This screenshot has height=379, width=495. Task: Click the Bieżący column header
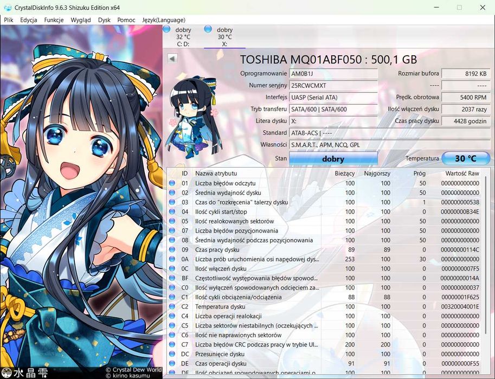coord(345,174)
